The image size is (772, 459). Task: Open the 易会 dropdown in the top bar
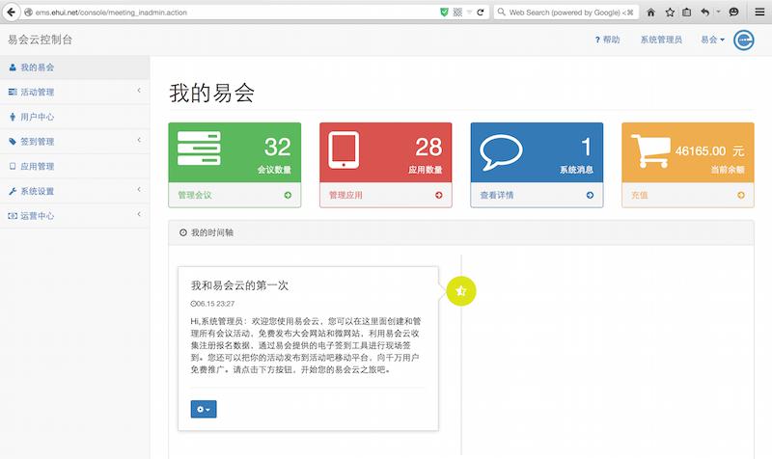[712, 40]
